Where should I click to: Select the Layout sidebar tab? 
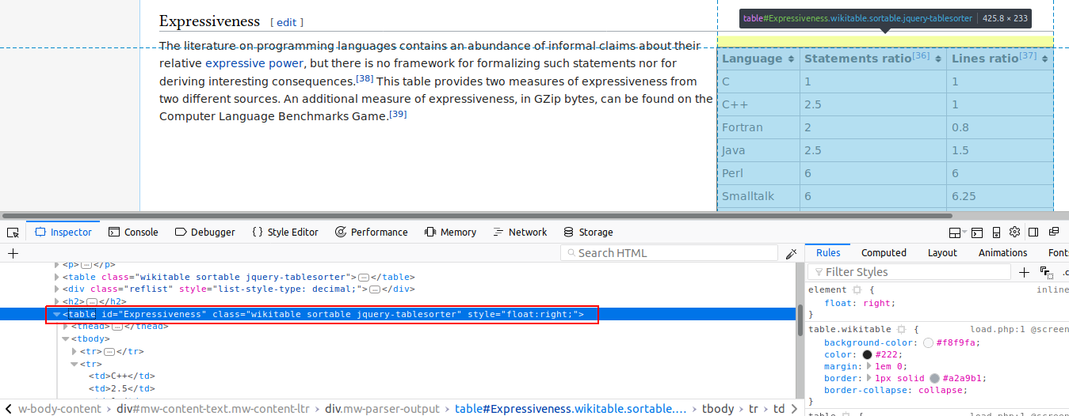(x=942, y=253)
